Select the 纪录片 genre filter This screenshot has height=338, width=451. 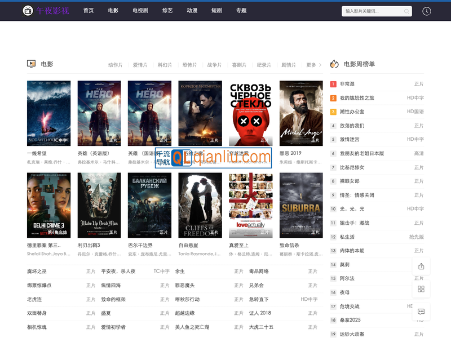click(x=264, y=64)
